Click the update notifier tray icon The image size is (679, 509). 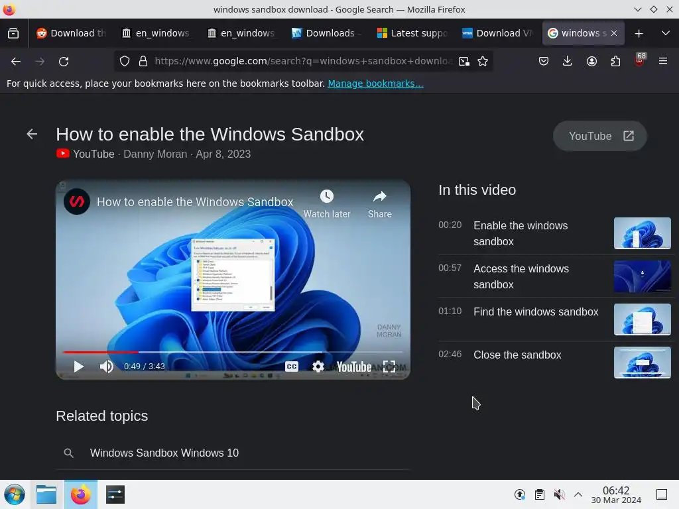click(520, 494)
